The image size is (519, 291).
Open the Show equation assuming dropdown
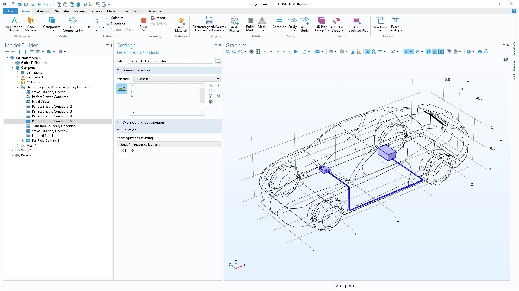(168, 144)
